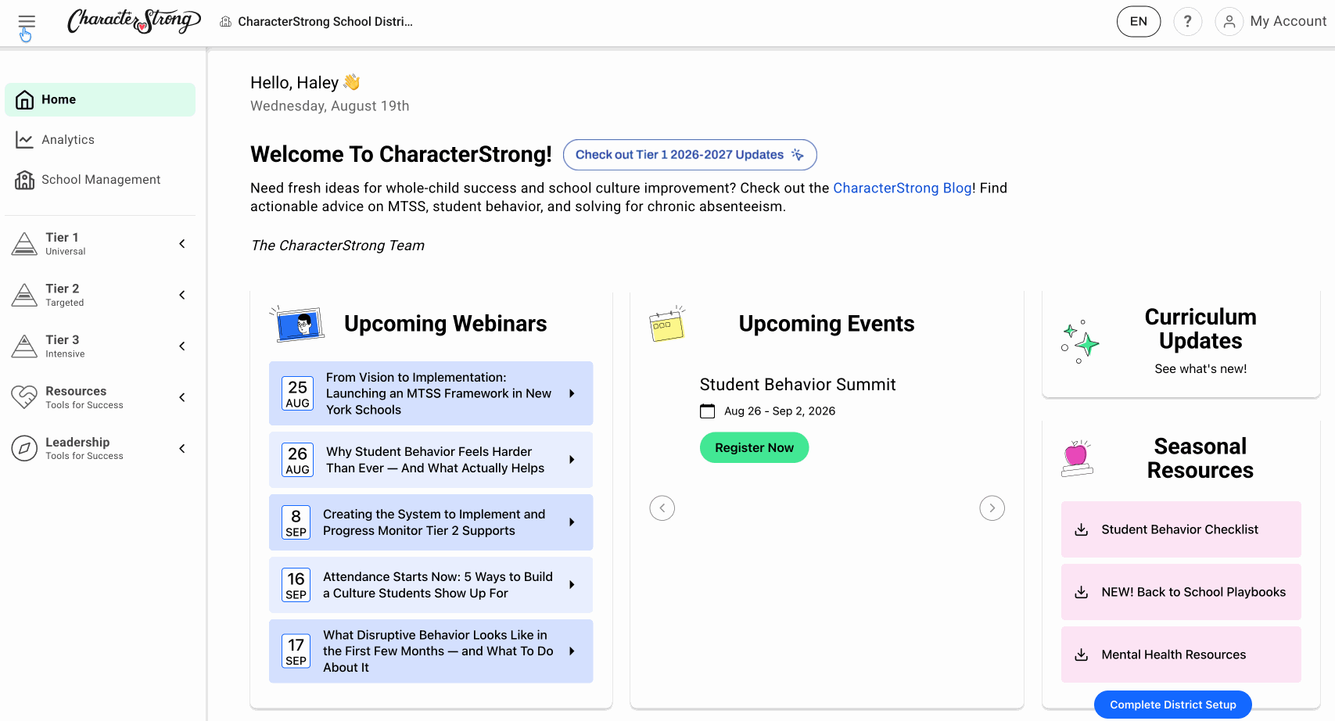Image resolution: width=1335 pixels, height=721 pixels.
Task: Click the Upcoming Webinars laptop illustration
Action: tap(297, 324)
